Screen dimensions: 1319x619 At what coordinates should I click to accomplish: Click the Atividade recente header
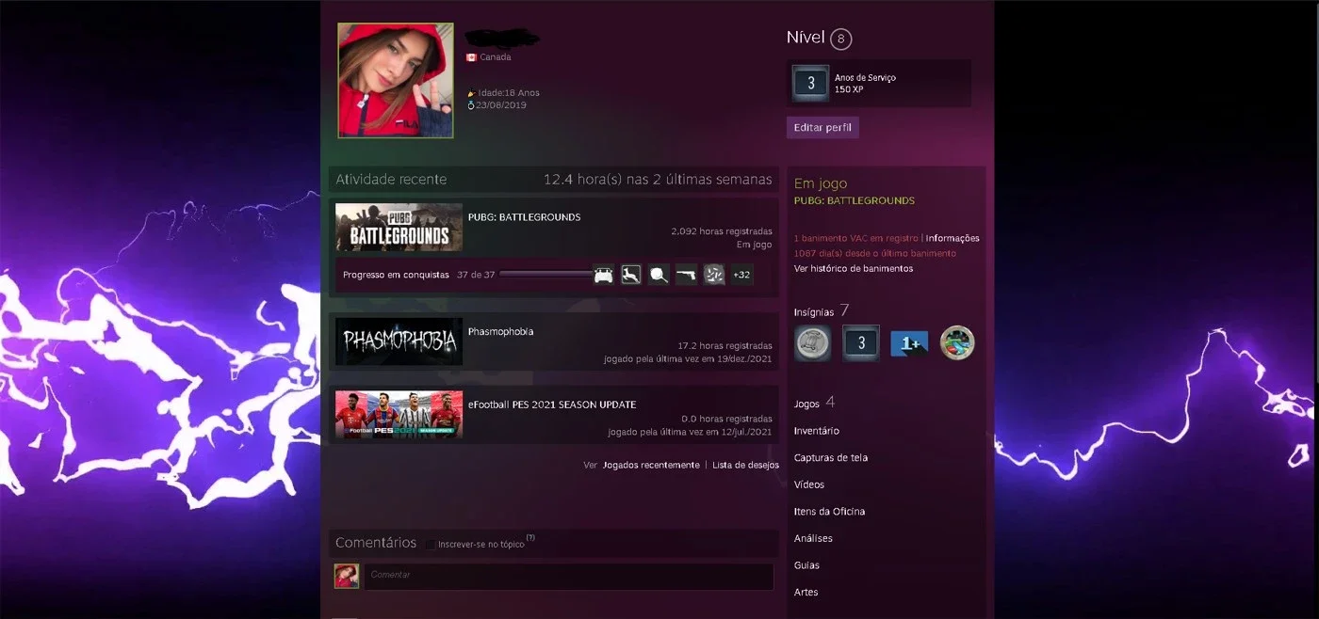(x=391, y=179)
